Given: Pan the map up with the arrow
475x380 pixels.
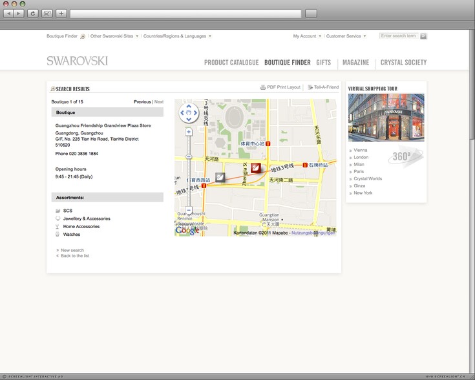Looking at the screenshot, I should tap(189, 107).
